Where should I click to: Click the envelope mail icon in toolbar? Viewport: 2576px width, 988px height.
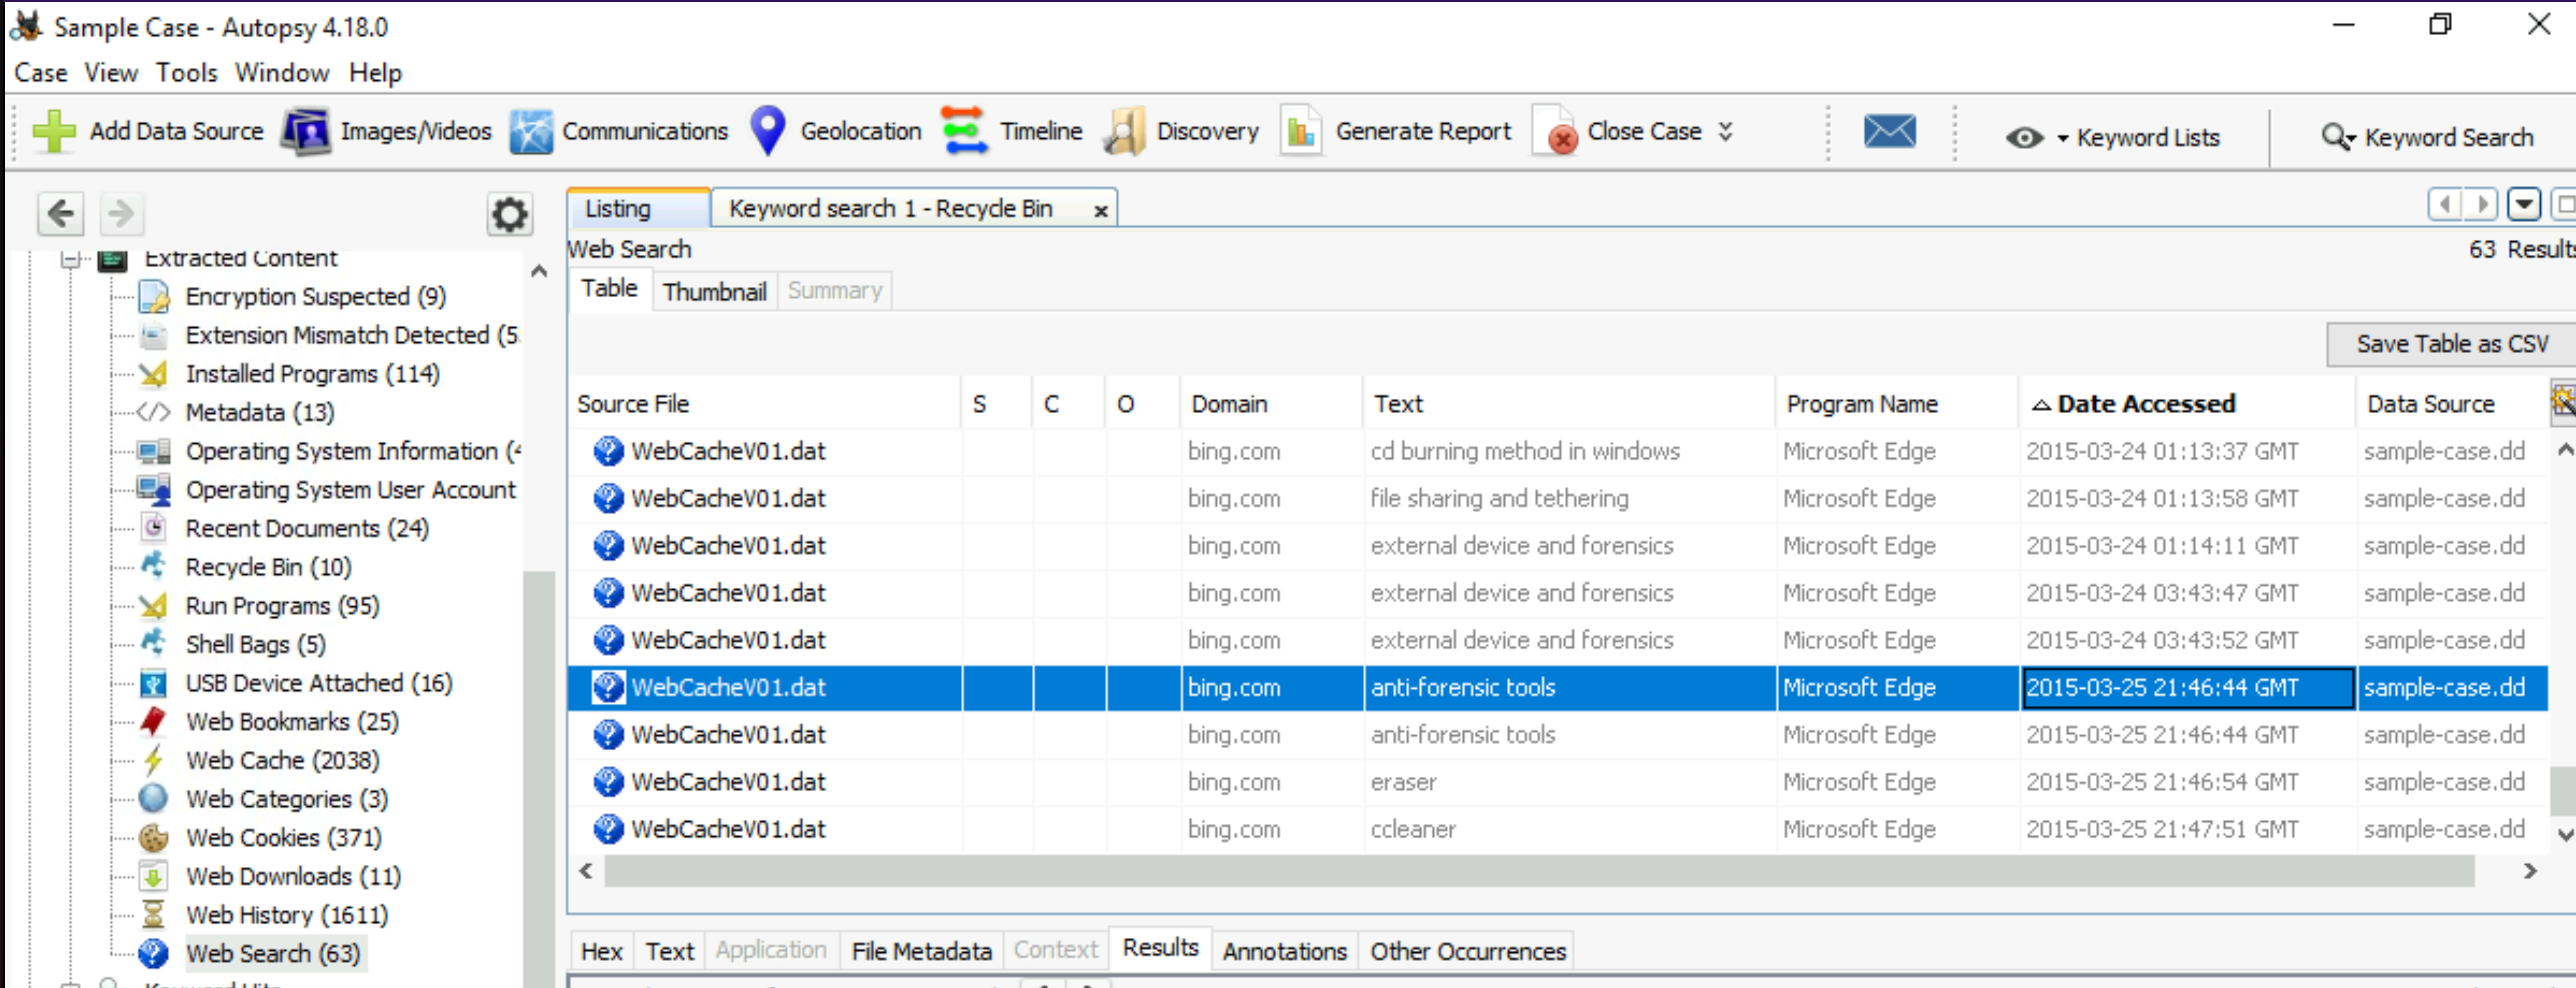[1889, 131]
